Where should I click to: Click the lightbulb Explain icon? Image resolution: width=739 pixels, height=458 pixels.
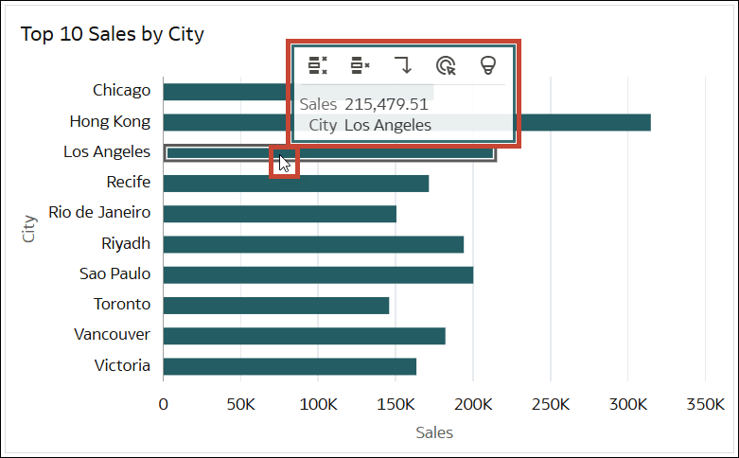pos(488,65)
